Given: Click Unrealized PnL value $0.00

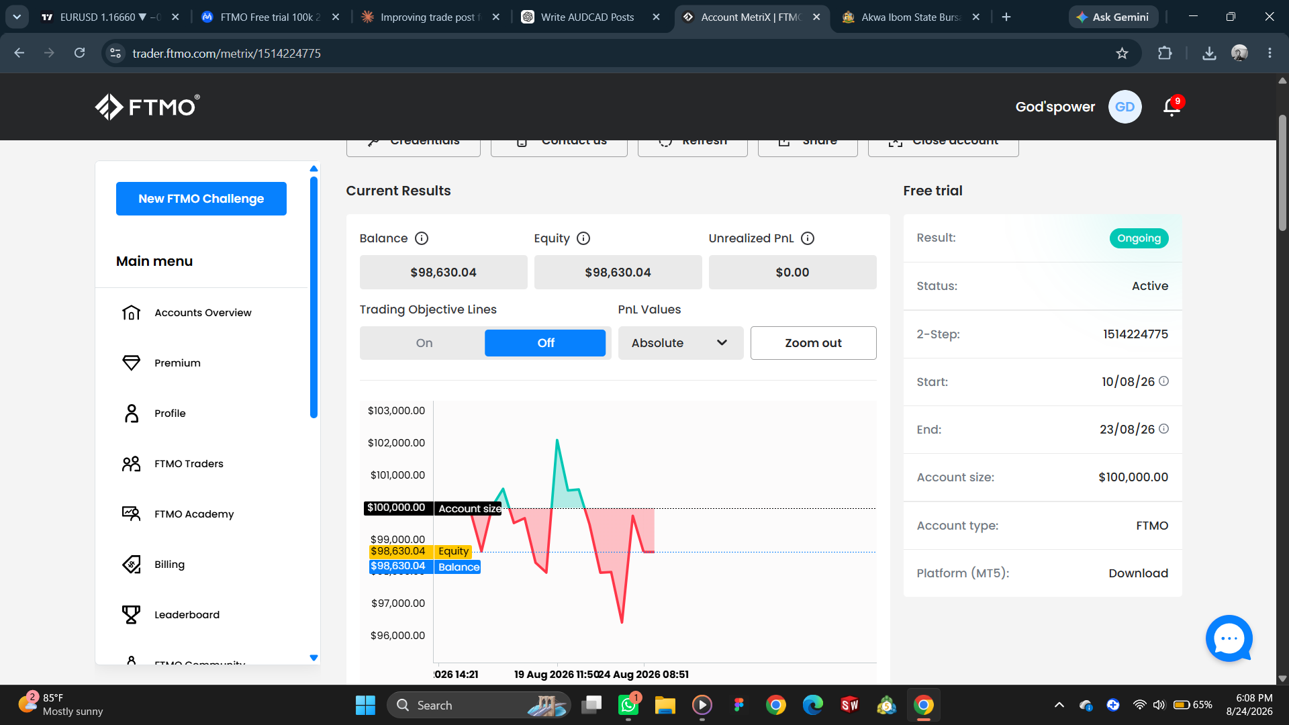Looking at the screenshot, I should pyautogui.click(x=792, y=273).
